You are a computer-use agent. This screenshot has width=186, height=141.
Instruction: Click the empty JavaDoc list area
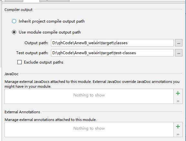click(x=89, y=96)
